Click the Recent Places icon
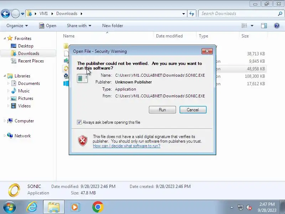This screenshot has width=285, height=214. click(x=14, y=61)
